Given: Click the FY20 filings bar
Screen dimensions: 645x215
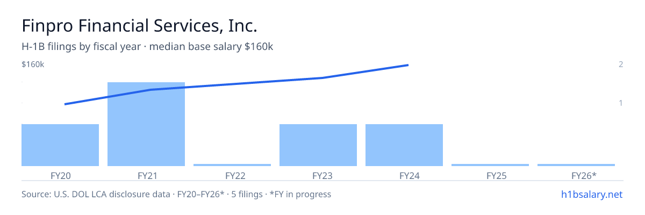Looking at the screenshot, I should pos(60,145).
